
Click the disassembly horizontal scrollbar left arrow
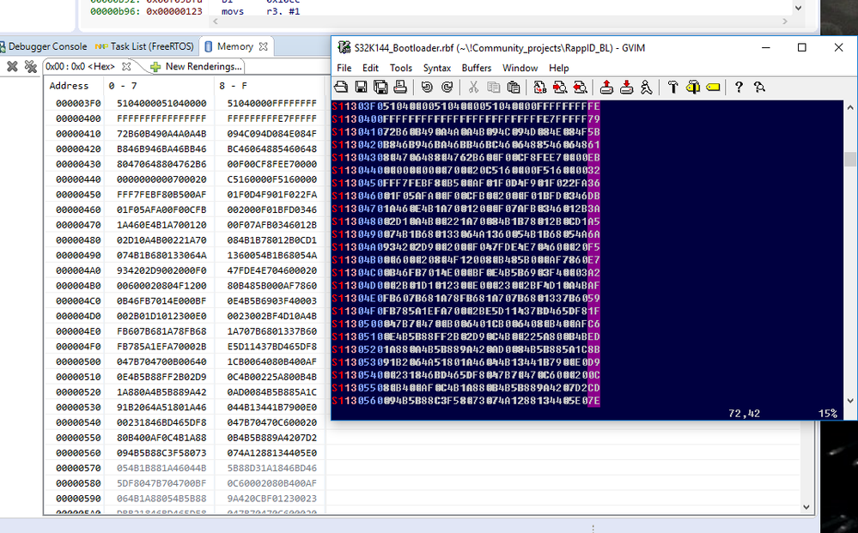[215, 21]
